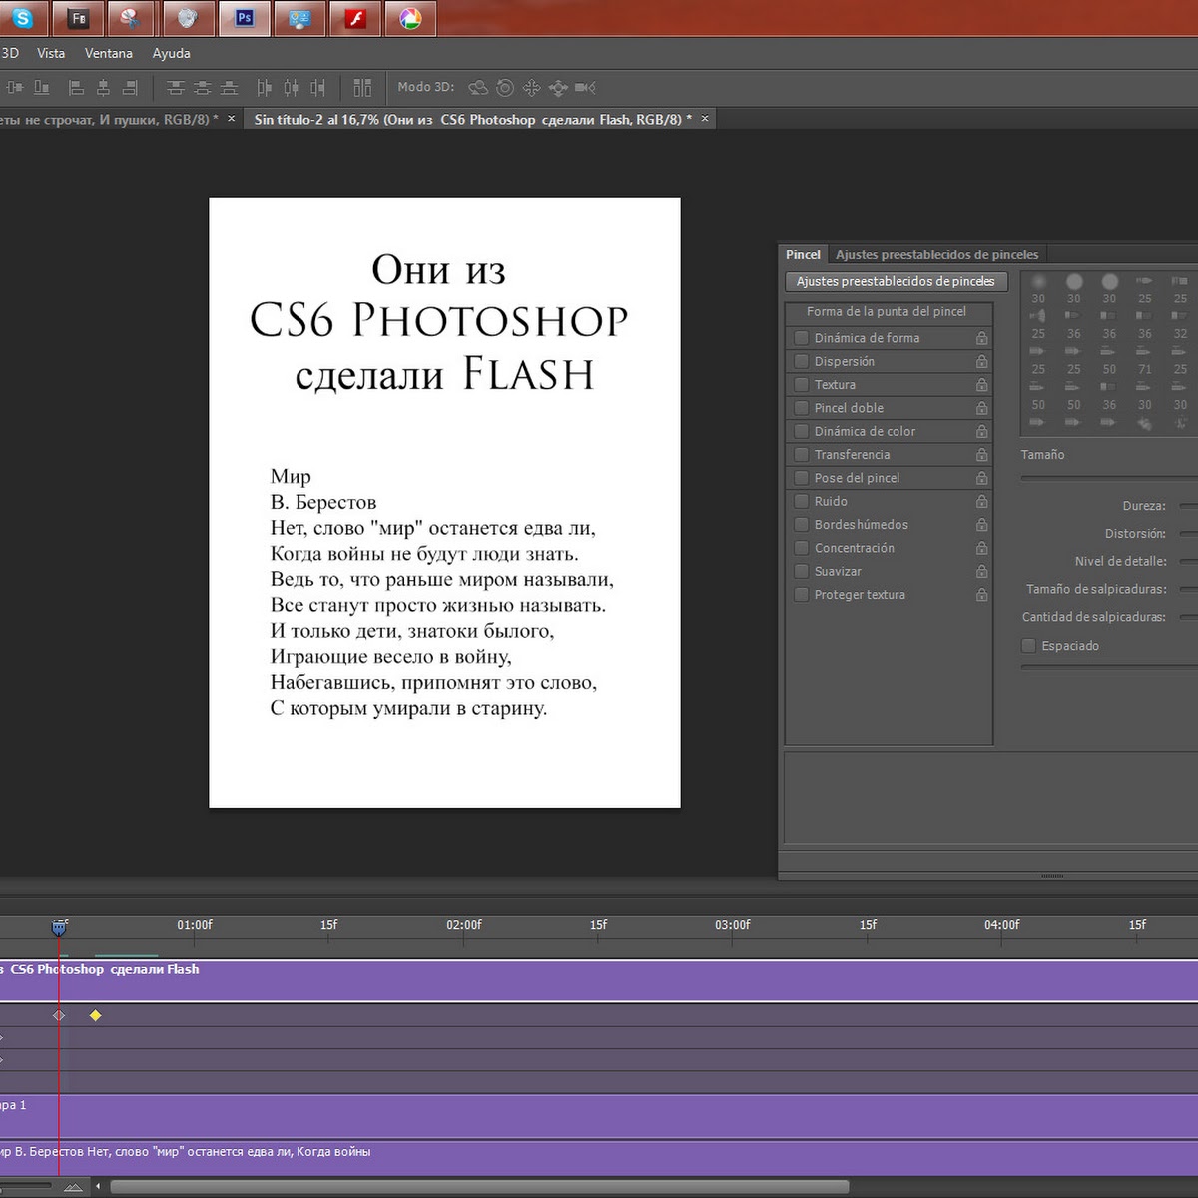Click Distribute horizontal centers icon
This screenshot has height=1198, width=1198.
point(291,88)
